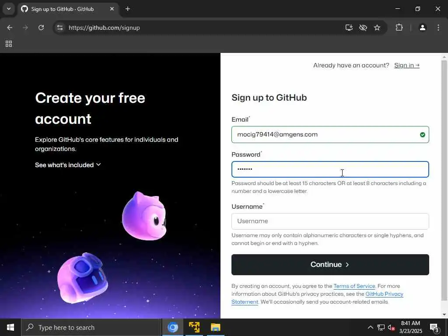Click the muted volume icon
This screenshot has width=448, height=336.
[392, 327]
